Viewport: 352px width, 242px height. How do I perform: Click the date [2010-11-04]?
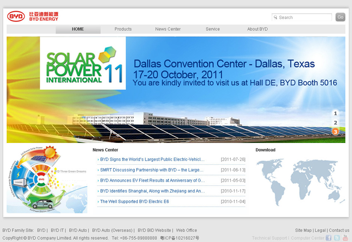point(233,202)
